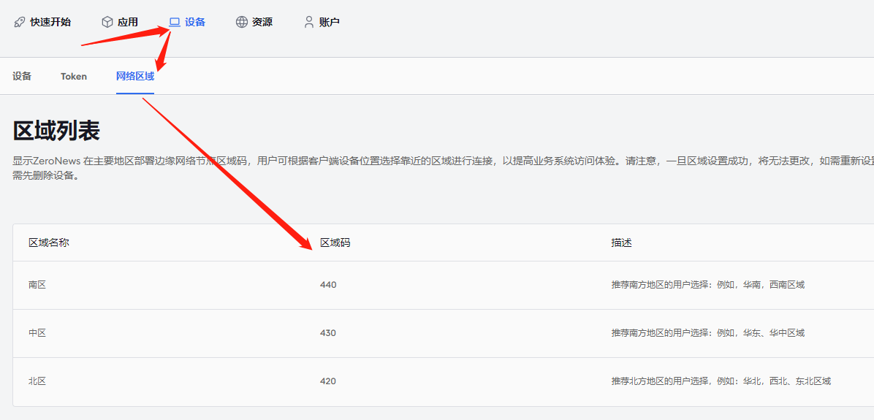Switch to the 设备 sub-tab
The image size is (874, 420).
click(x=22, y=76)
